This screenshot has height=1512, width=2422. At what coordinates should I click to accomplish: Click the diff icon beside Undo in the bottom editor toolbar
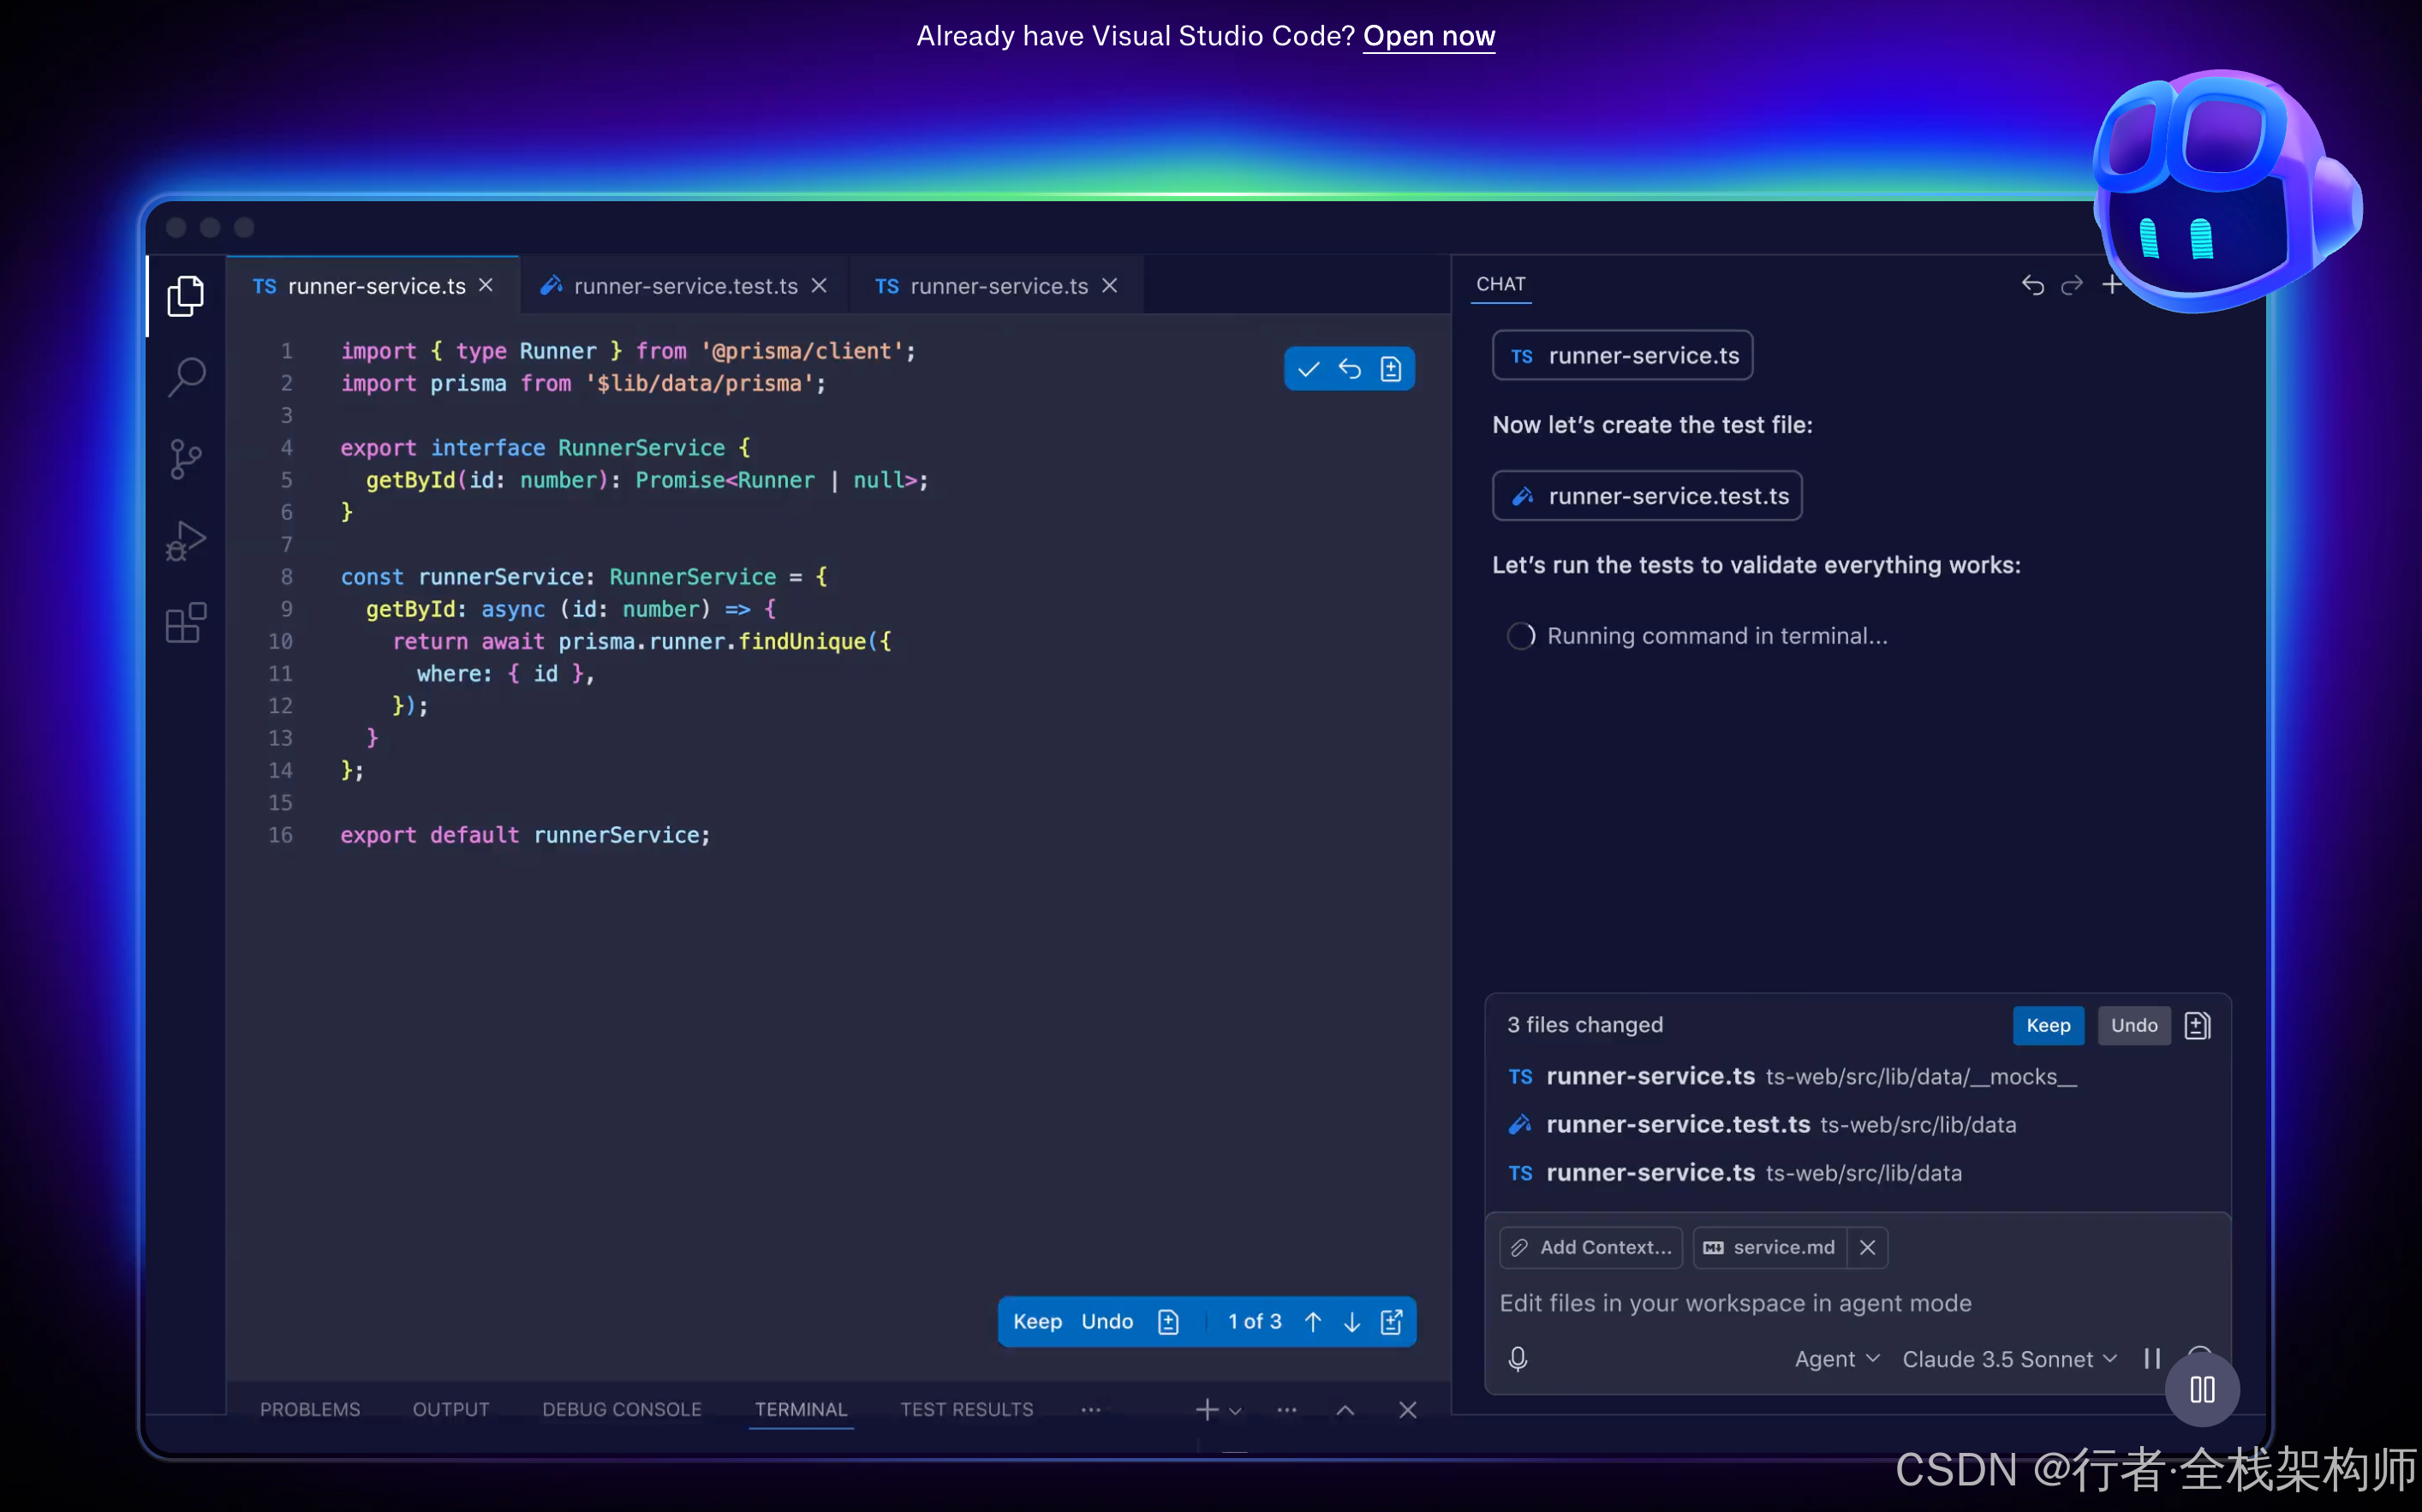tap(1168, 1322)
